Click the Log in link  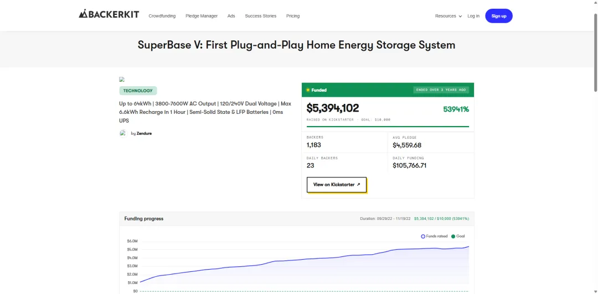click(473, 16)
